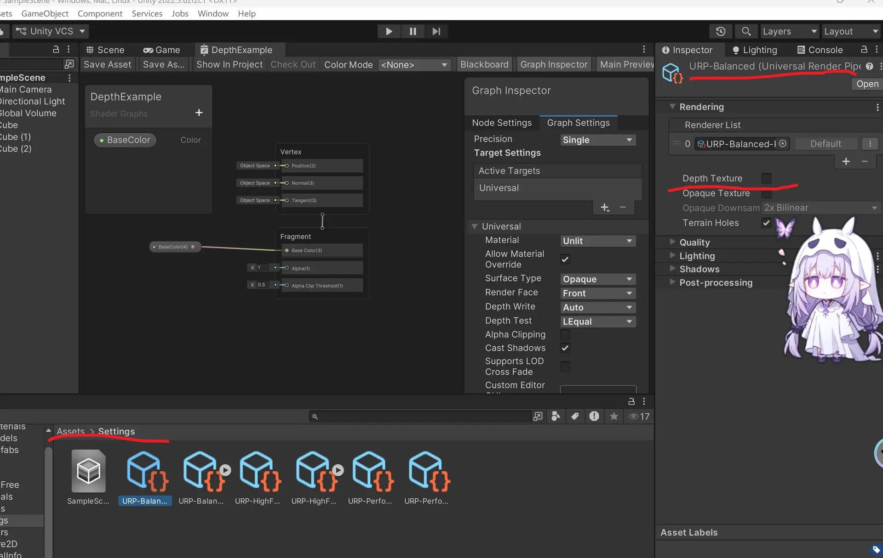Open the Undo History clock icon
The width and height of the screenshot is (883, 558).
[x=721, y=31]
